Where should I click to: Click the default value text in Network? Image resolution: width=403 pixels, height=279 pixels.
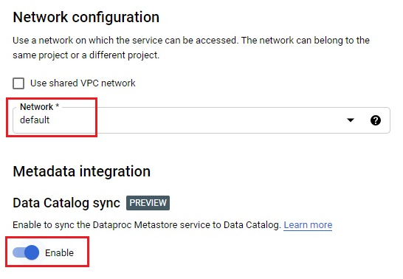[35, 120]
